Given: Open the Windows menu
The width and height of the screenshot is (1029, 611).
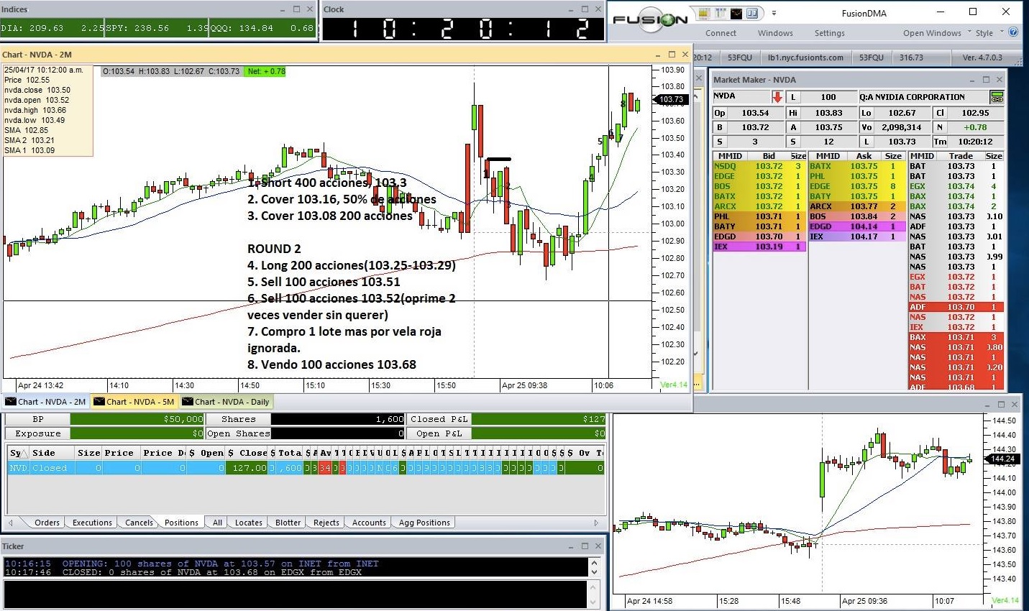Looking at the screenshot, I should [x=775, y=33].
